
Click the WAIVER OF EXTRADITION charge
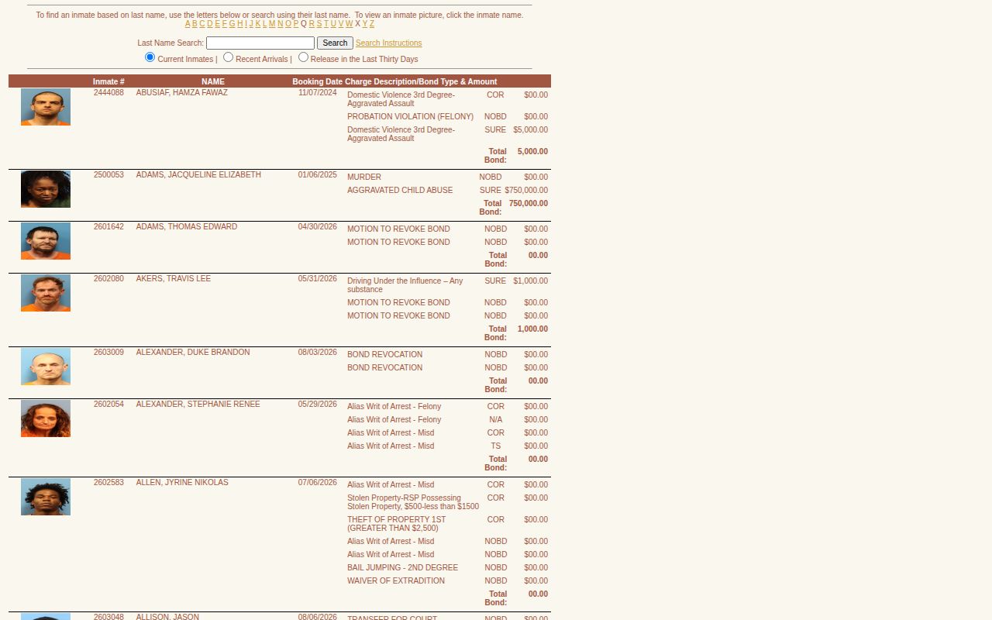396,581
